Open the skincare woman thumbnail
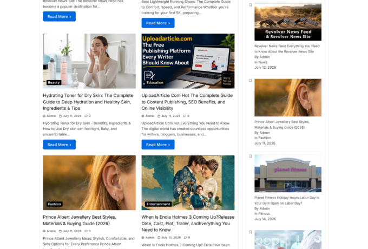 [x=89, y=61]
